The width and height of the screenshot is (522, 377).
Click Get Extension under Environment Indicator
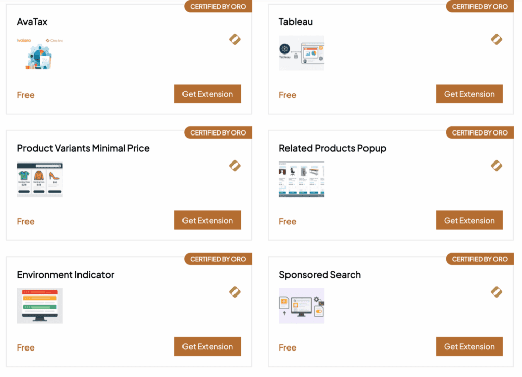pyautogui.click(x=207, y=346)
